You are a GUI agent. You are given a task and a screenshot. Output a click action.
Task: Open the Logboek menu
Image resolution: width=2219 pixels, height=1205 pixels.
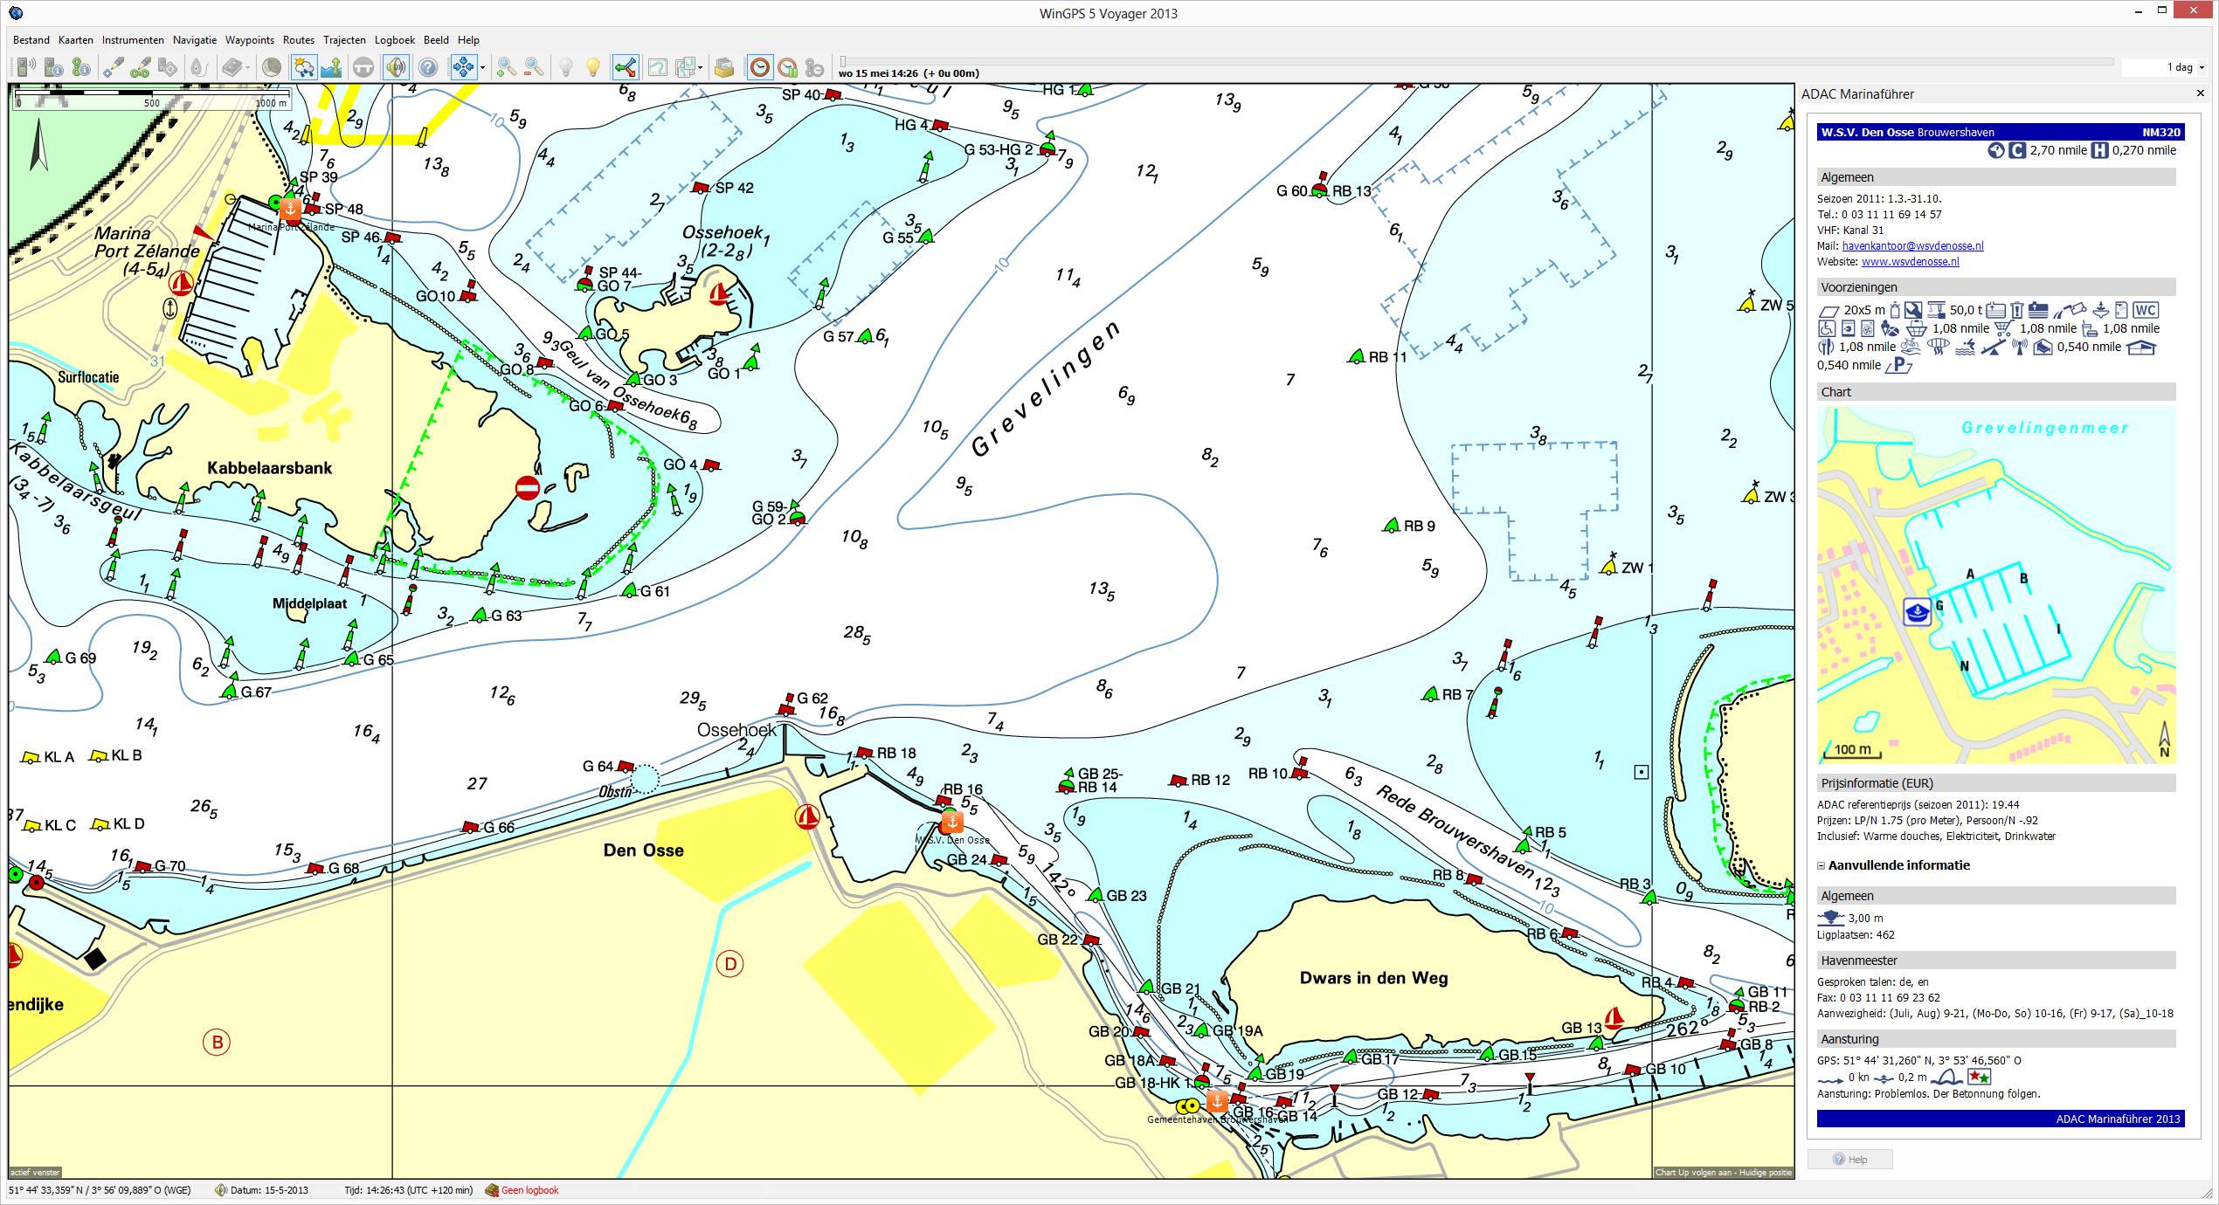[x=395, y=40]
